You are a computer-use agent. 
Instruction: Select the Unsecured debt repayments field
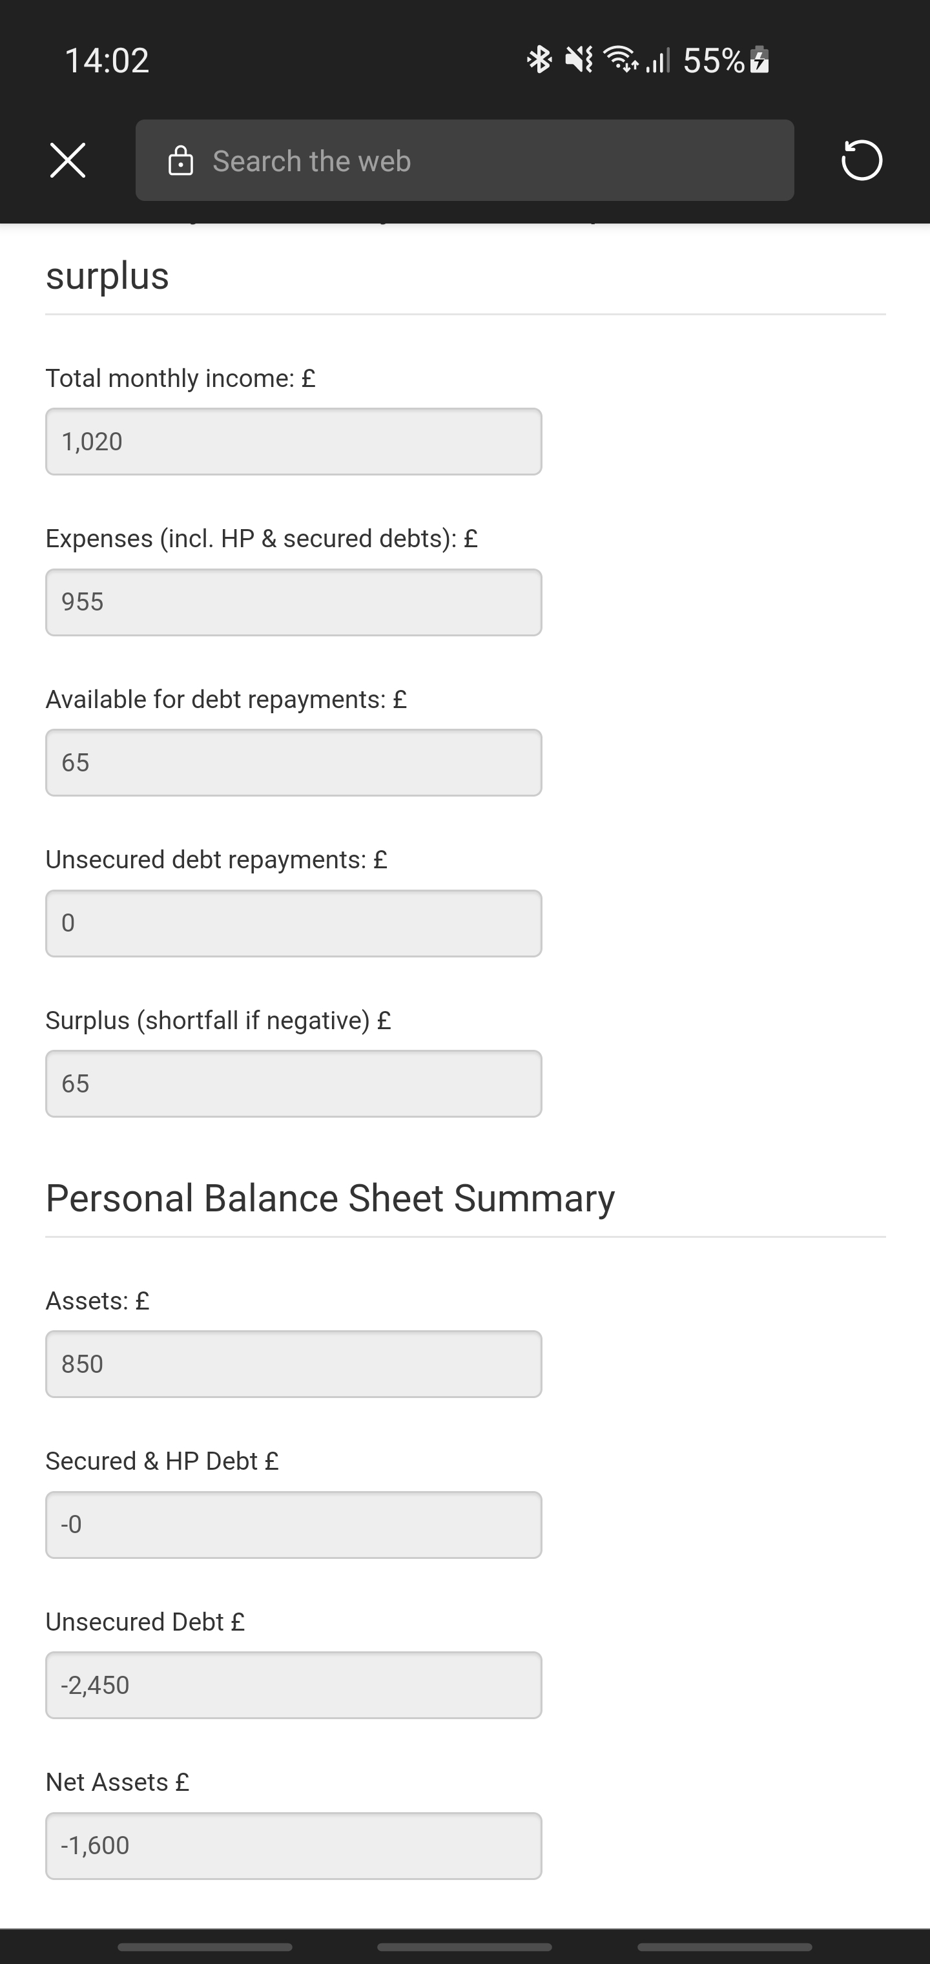pyautogui.click(x=293, y=923)
